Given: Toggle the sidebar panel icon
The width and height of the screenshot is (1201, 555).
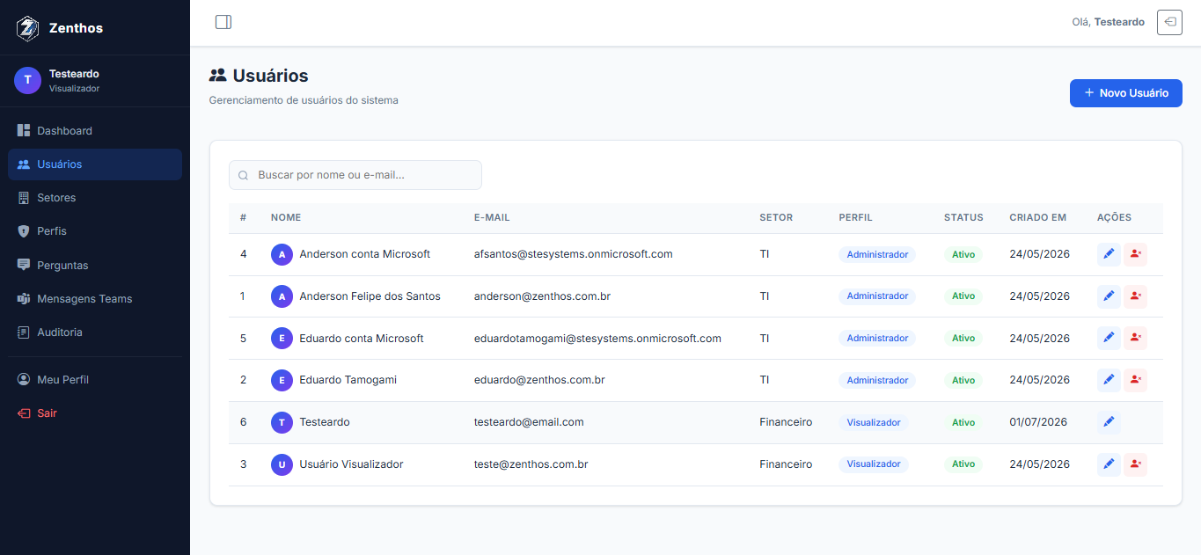Looking at the screenshot, I should tap(223, 22).
